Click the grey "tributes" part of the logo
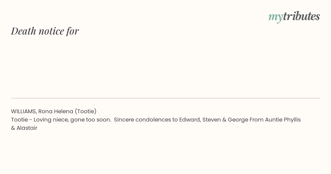 (301, 16)
